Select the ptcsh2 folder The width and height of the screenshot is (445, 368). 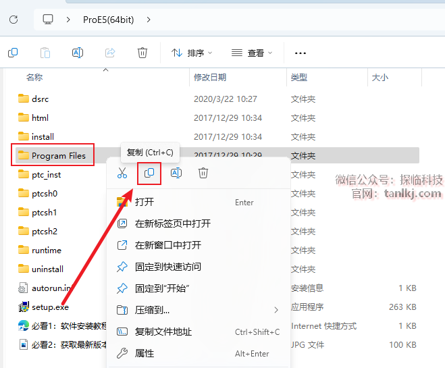pyautogui.click(x=45, y=231)
